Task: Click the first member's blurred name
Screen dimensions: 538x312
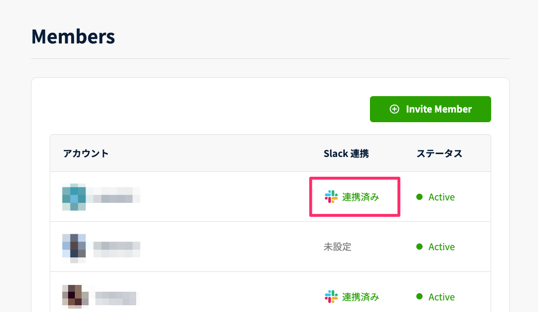Action: [116, 197]
